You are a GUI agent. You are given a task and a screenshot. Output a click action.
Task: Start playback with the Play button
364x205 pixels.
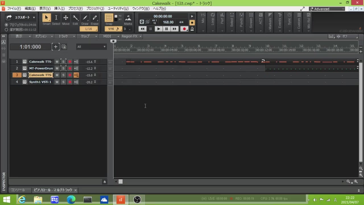click(158, 29)
